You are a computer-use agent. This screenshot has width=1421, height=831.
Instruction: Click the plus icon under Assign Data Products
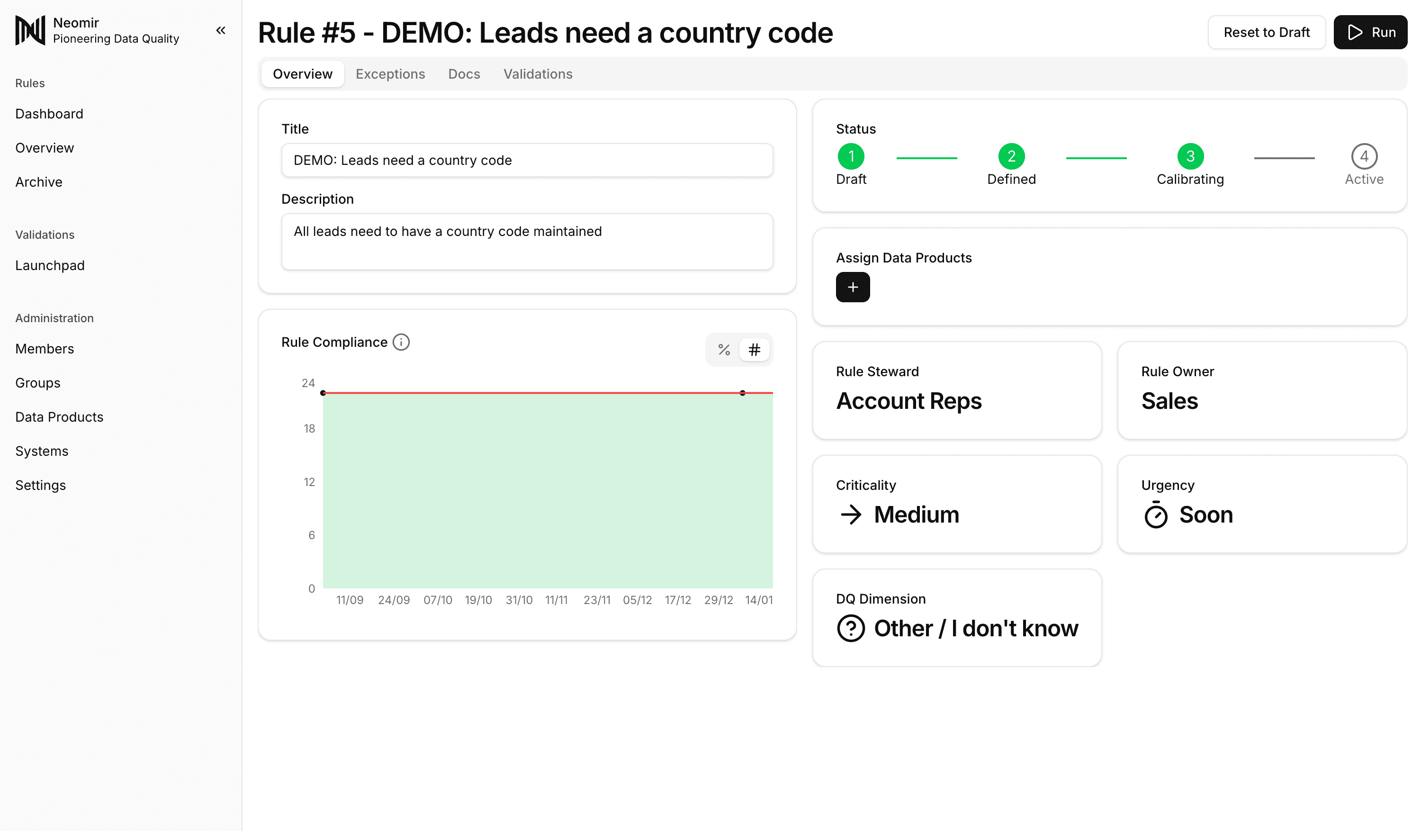tap(853, 287)
